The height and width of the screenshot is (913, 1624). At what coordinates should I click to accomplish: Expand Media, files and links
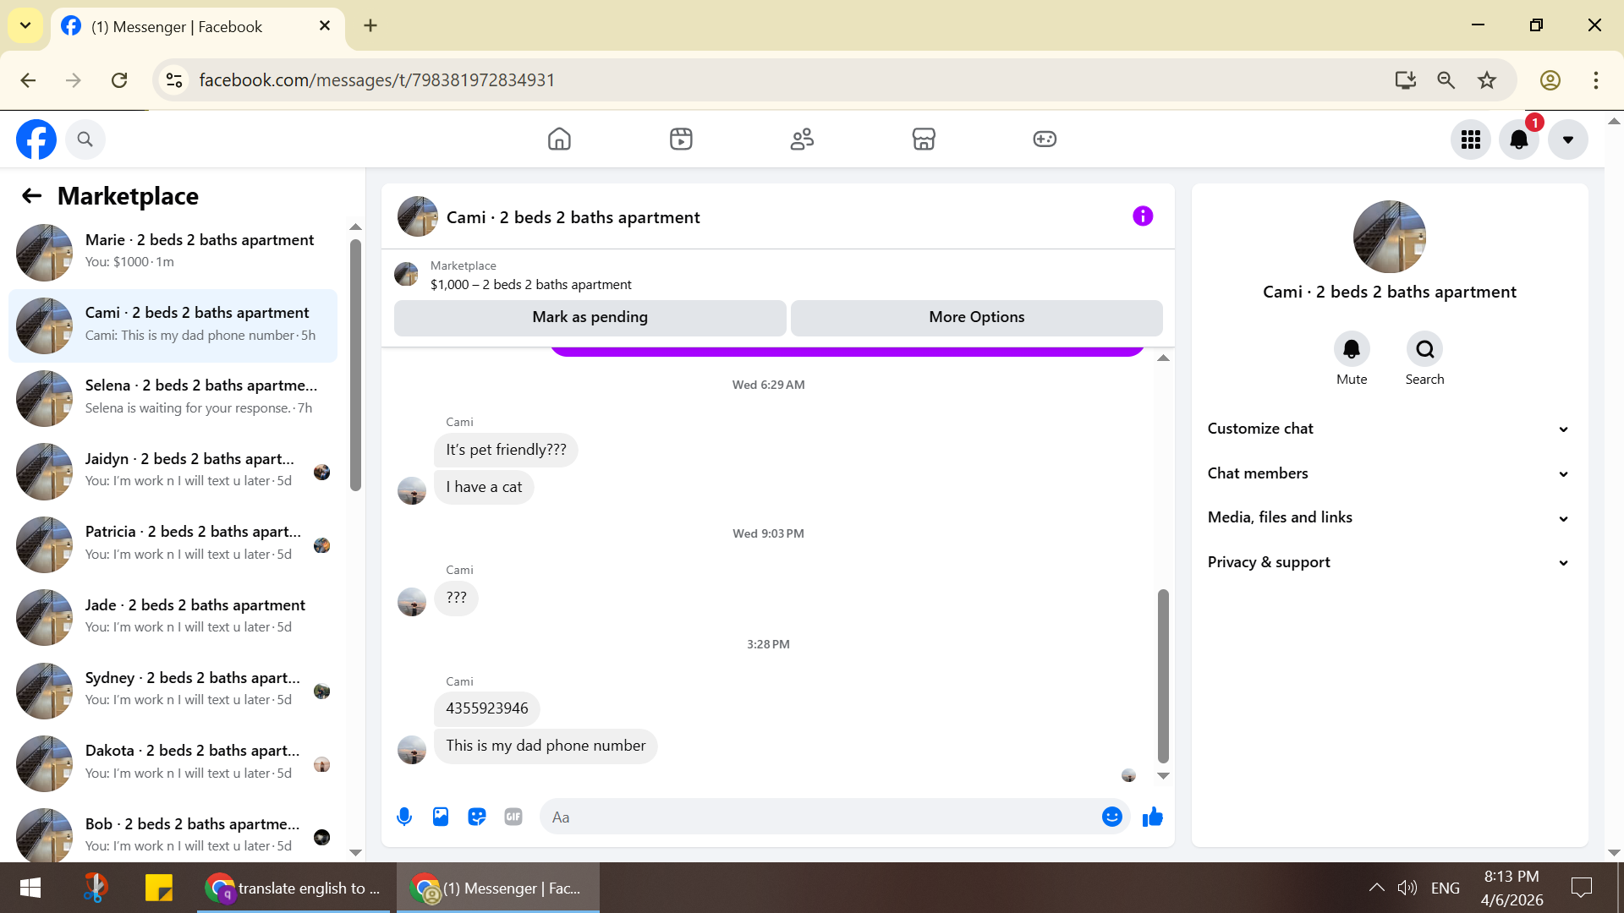click(x=1389, y=517)
